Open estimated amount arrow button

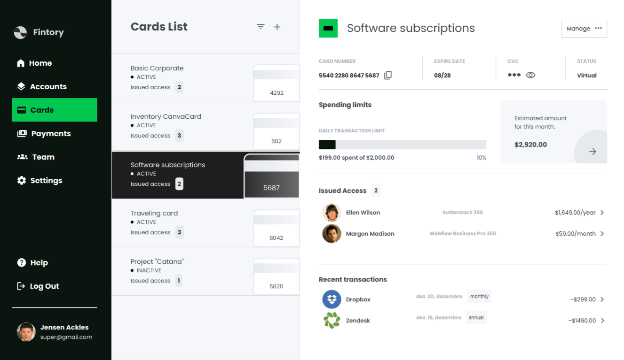click(x=592, y=151)
